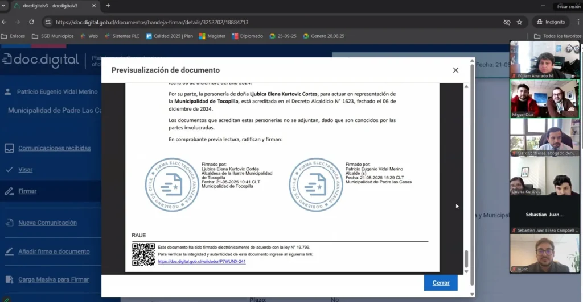Click the Carga Masiva para Firmar icon
The width and height of the screenshot is (583, 302).
click(9, 279)
